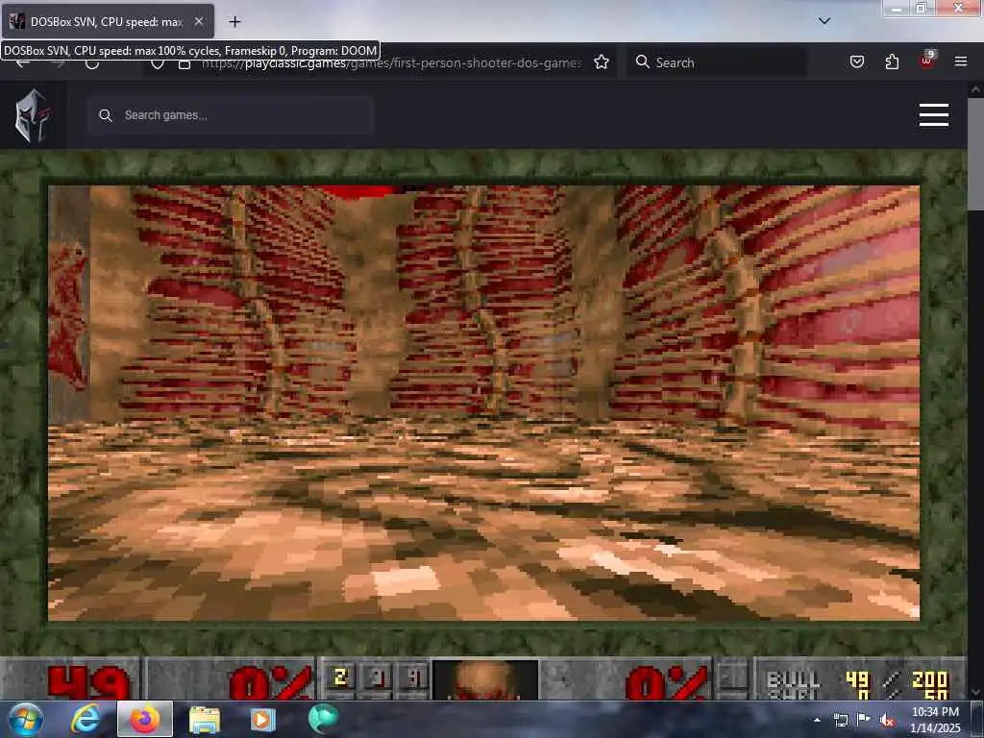Open Windows Explorer folder in taskbar
The height and width of the screenshot is (738, 984).
click(205, 720)
